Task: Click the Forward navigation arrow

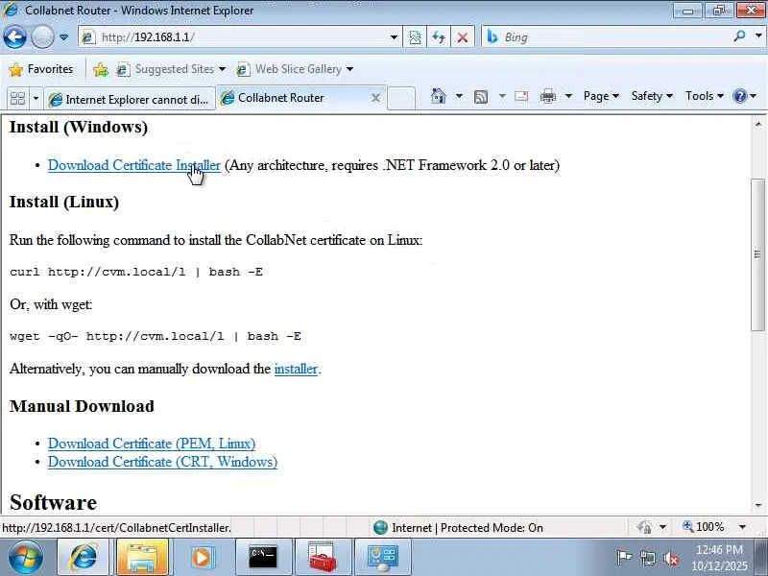Action: point(42,36)
